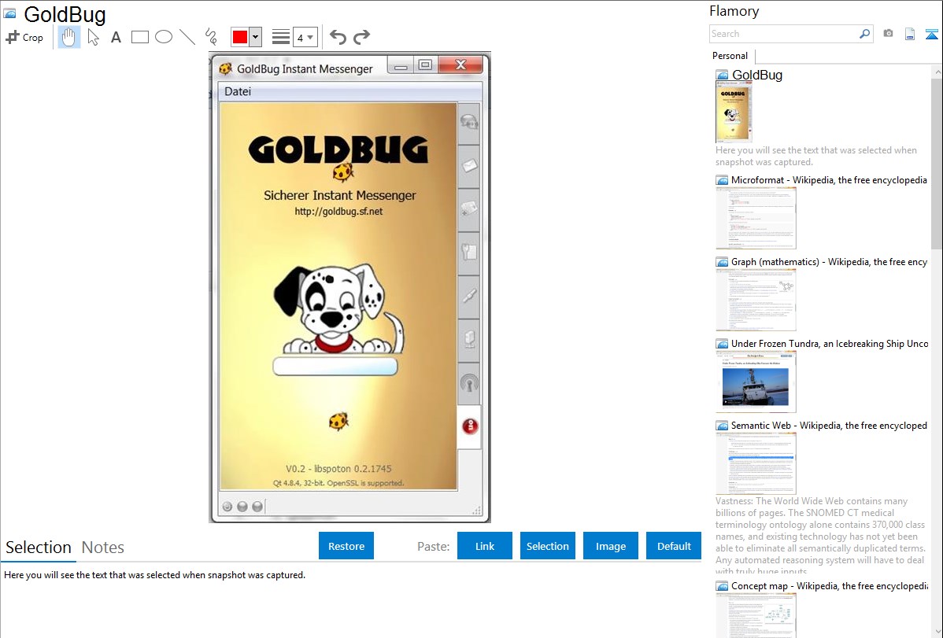
Task: Open the Selection tab
Action: tap(39, 548)
